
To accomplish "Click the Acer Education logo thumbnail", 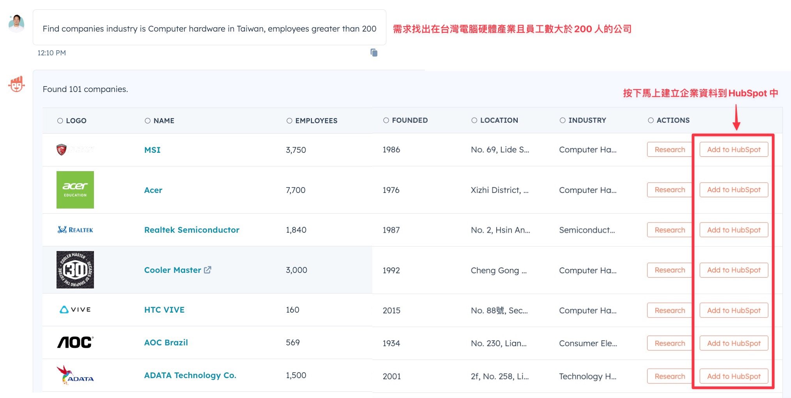I will coord(75,190).
